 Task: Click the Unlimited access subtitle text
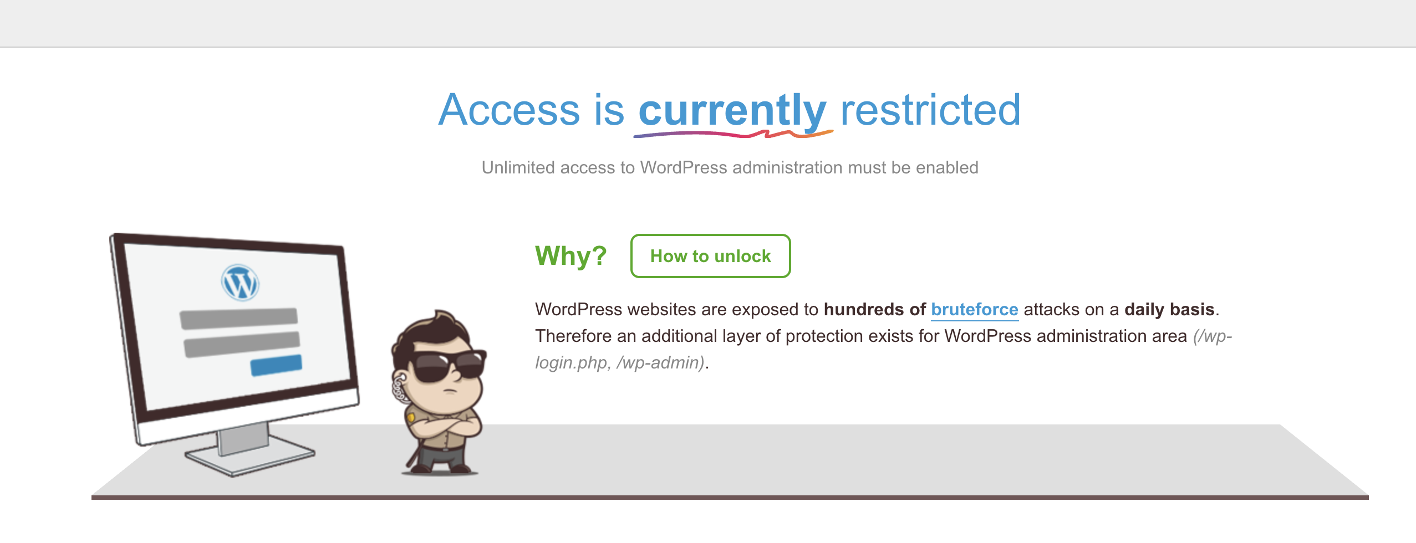coord(730,167)
